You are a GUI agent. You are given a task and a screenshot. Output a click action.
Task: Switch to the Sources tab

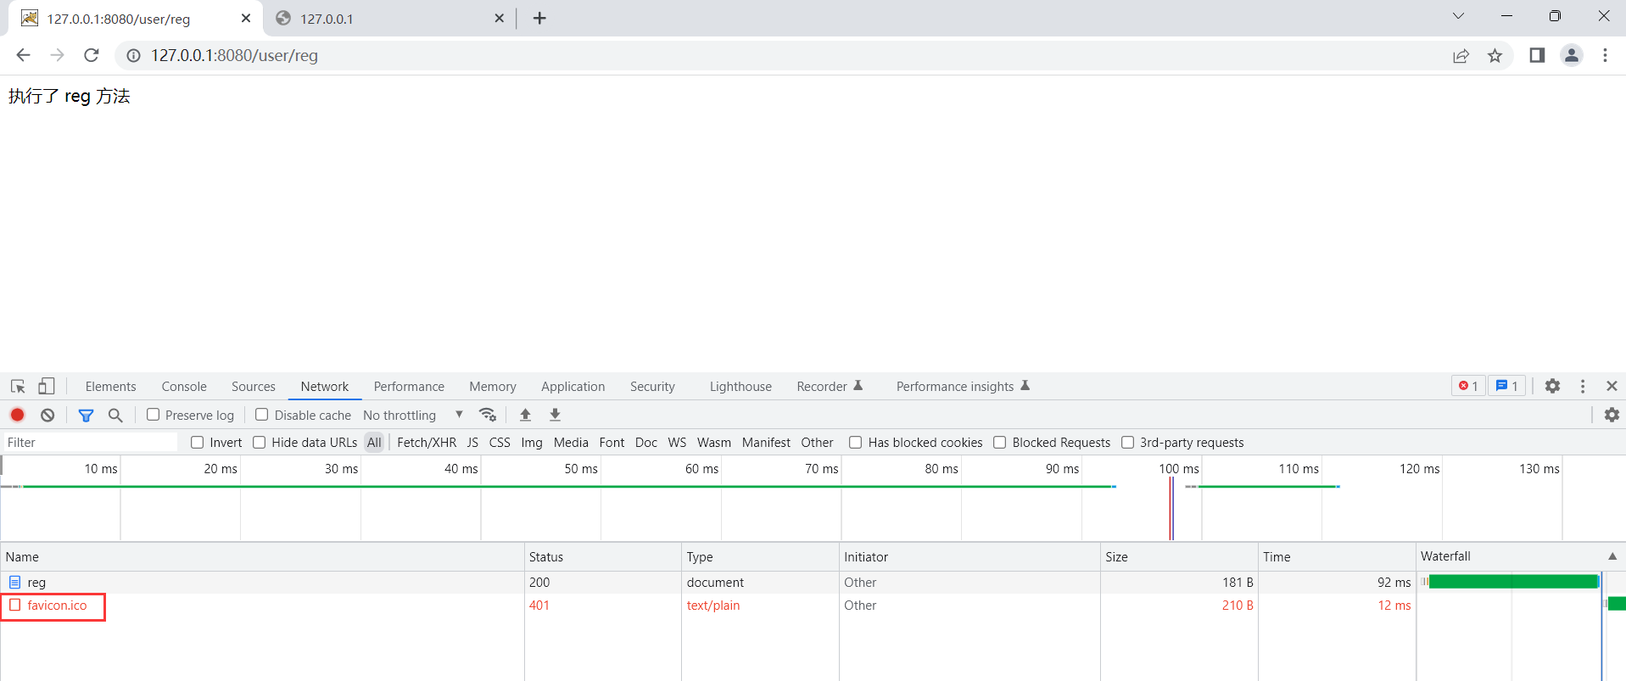[x=254, y=387]
